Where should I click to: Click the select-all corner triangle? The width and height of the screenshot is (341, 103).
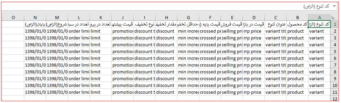[335, 17]
